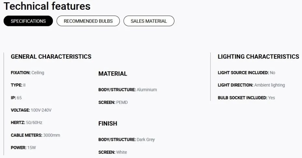
Task: Click the Technical features heading
Action: pyautogui.click(x=47, y=6)
